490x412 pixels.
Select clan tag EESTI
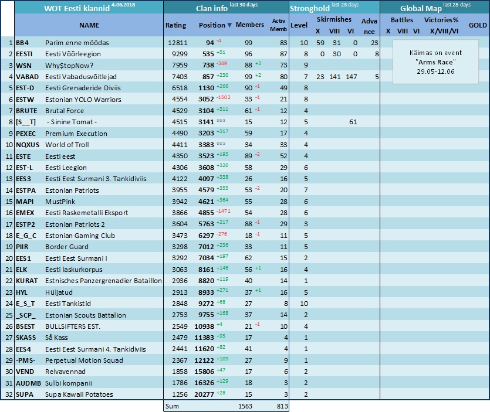[x=24, y=54]
